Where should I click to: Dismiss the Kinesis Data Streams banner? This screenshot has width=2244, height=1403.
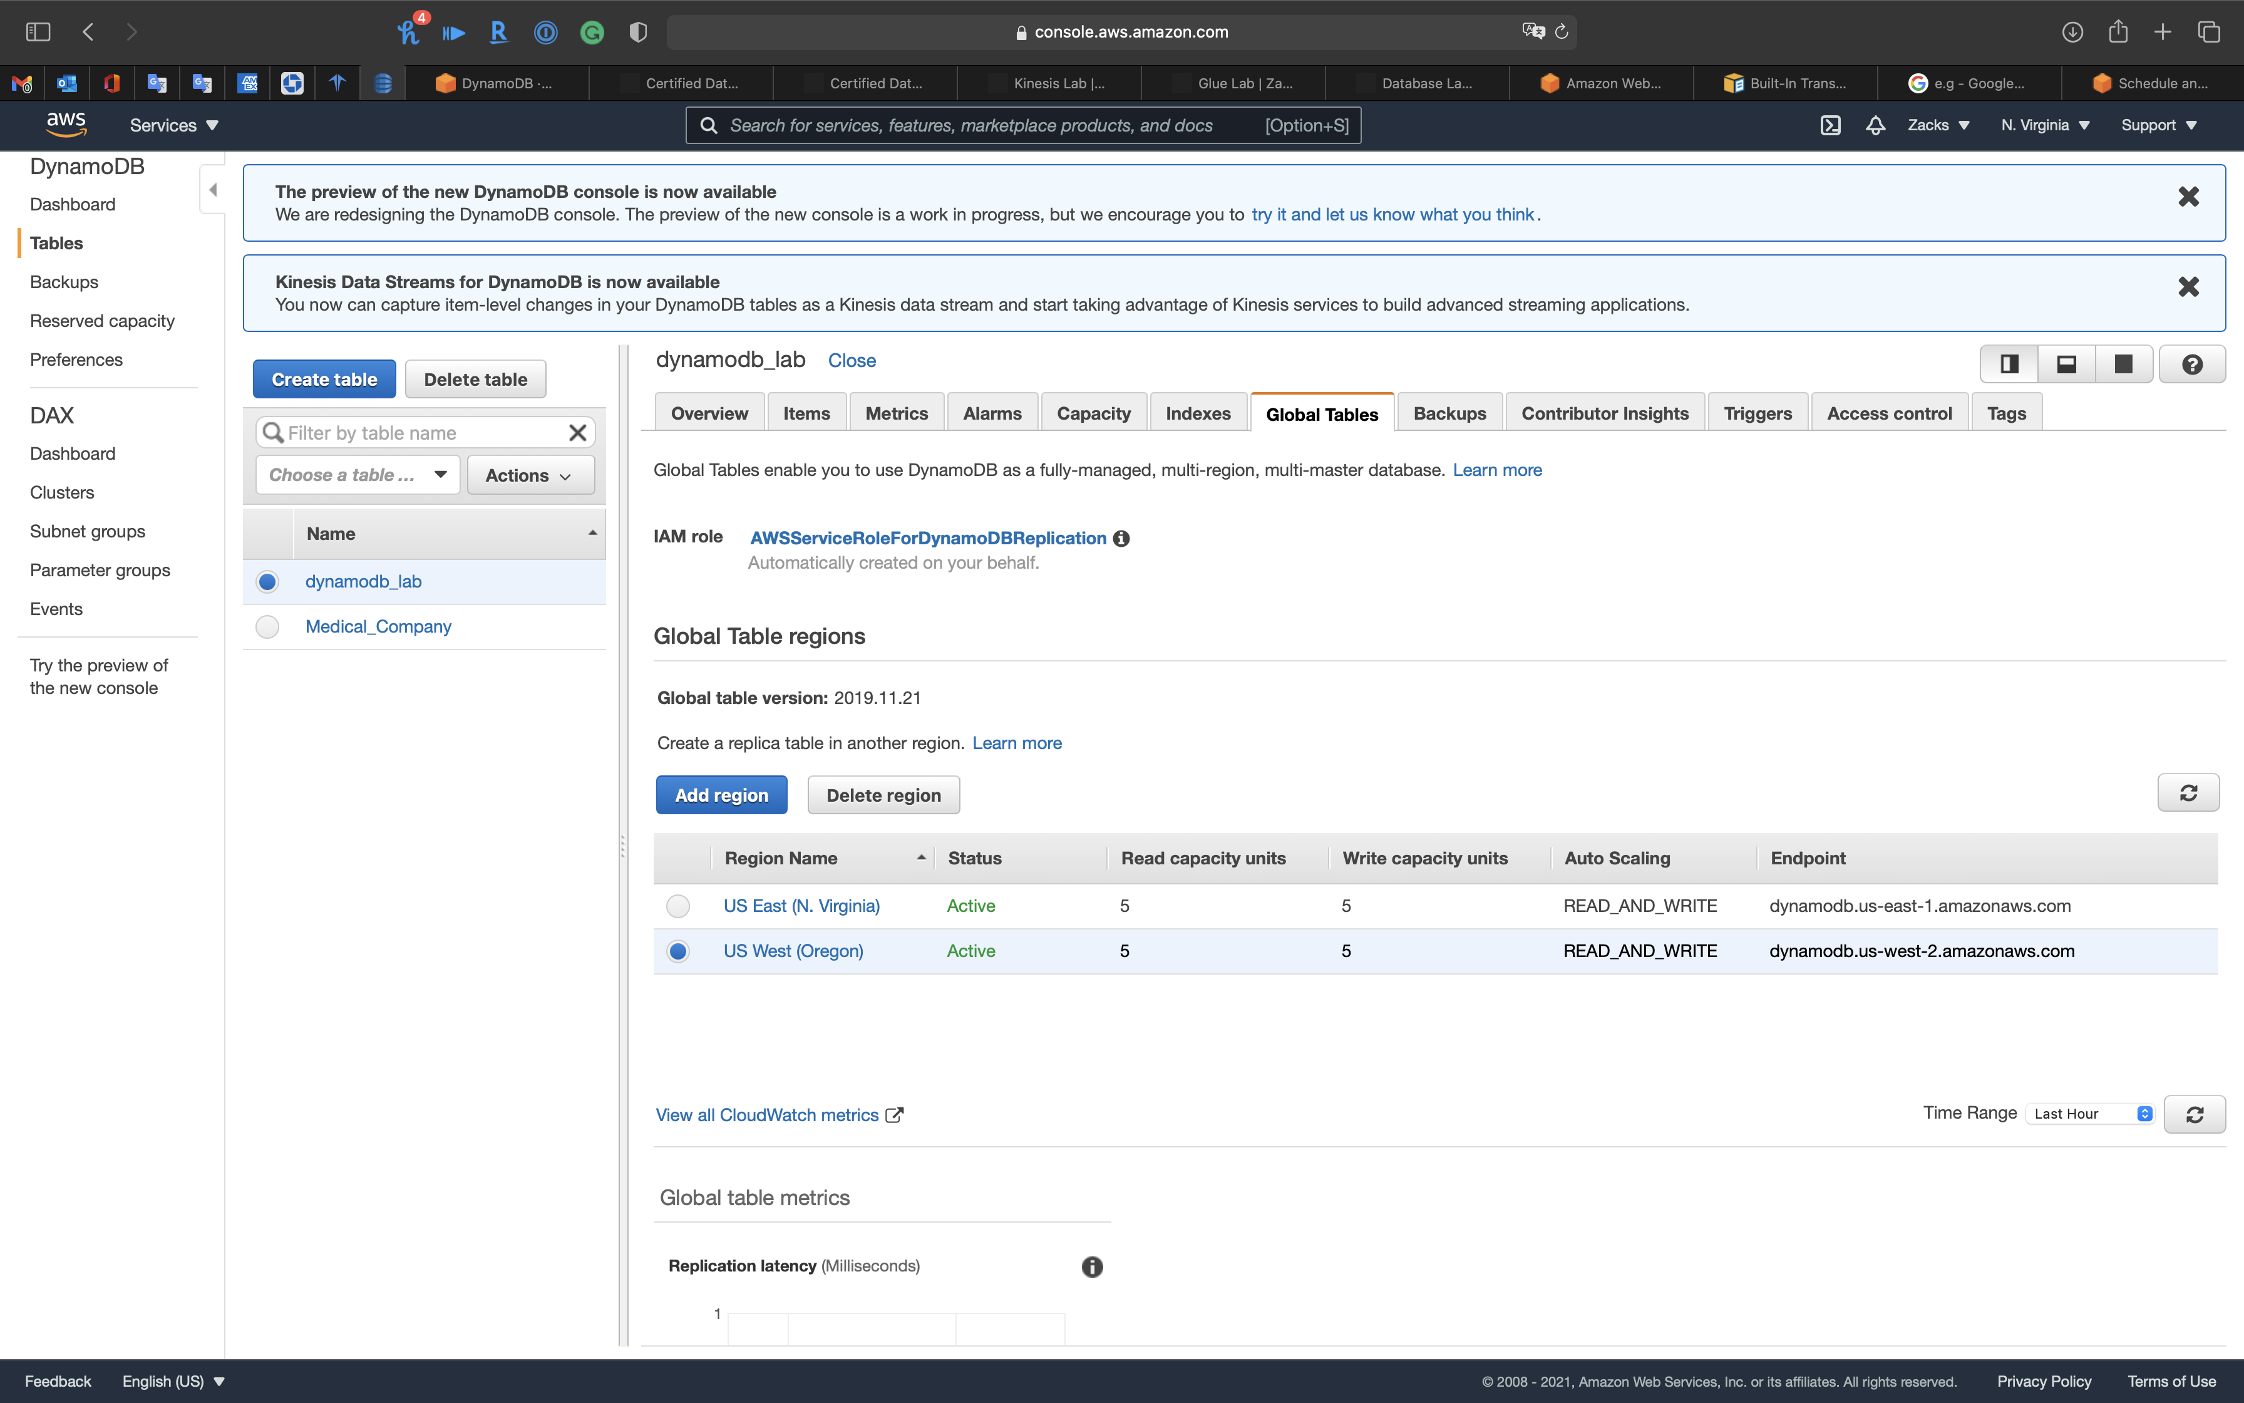(x=2188, y=287)
